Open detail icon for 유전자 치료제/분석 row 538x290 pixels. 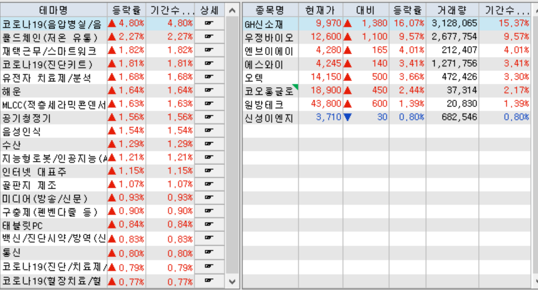pyautogui.click(x=209, y=77)
